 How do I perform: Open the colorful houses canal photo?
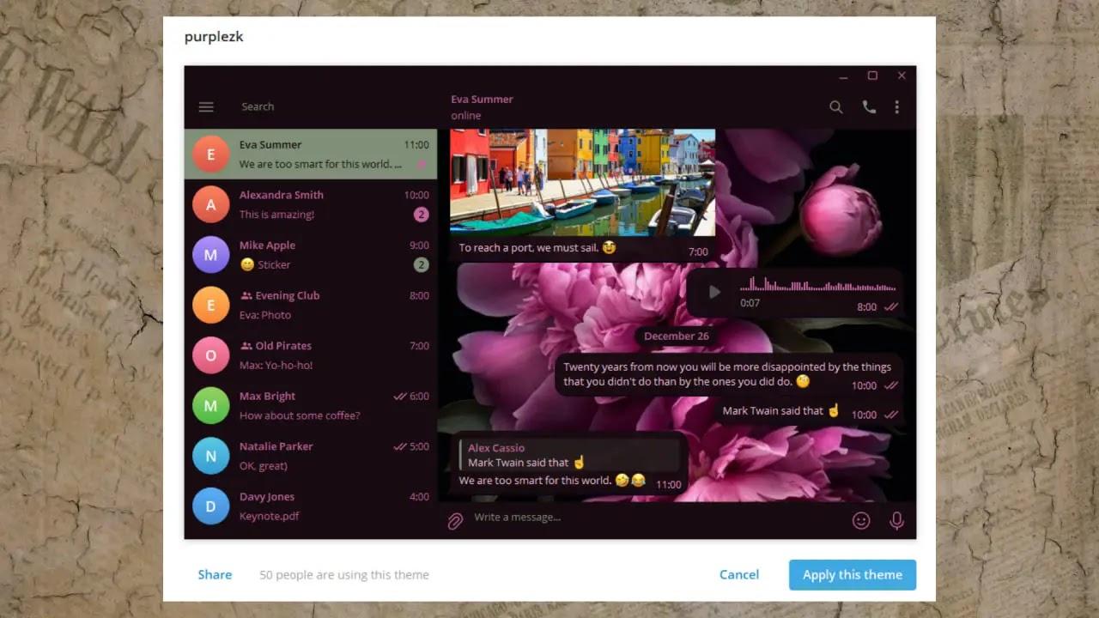pos(583,182)
